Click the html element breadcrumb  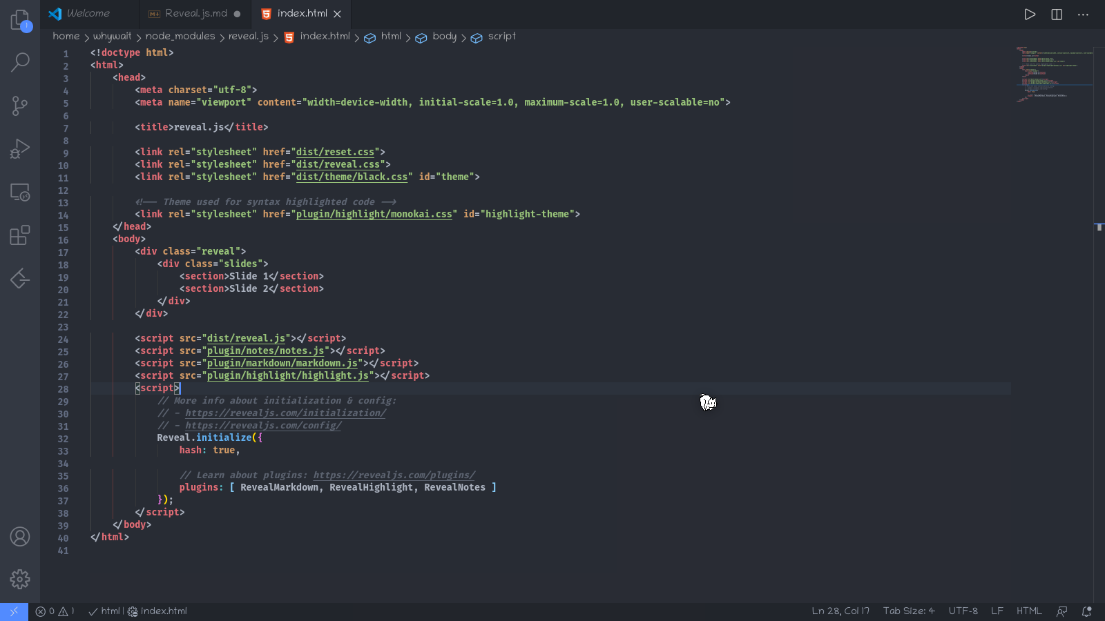click(383, 36)
